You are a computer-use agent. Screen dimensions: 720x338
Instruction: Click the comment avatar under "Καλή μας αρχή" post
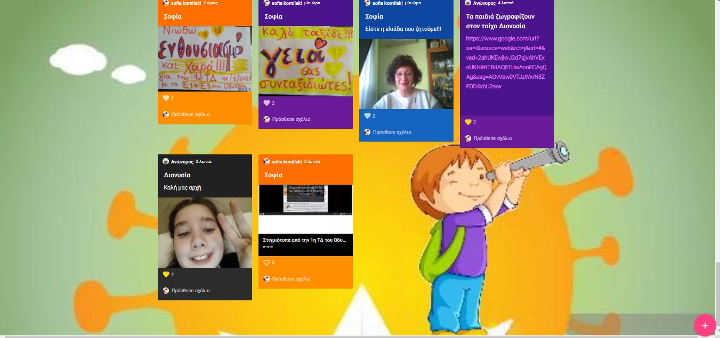[166, 291]
